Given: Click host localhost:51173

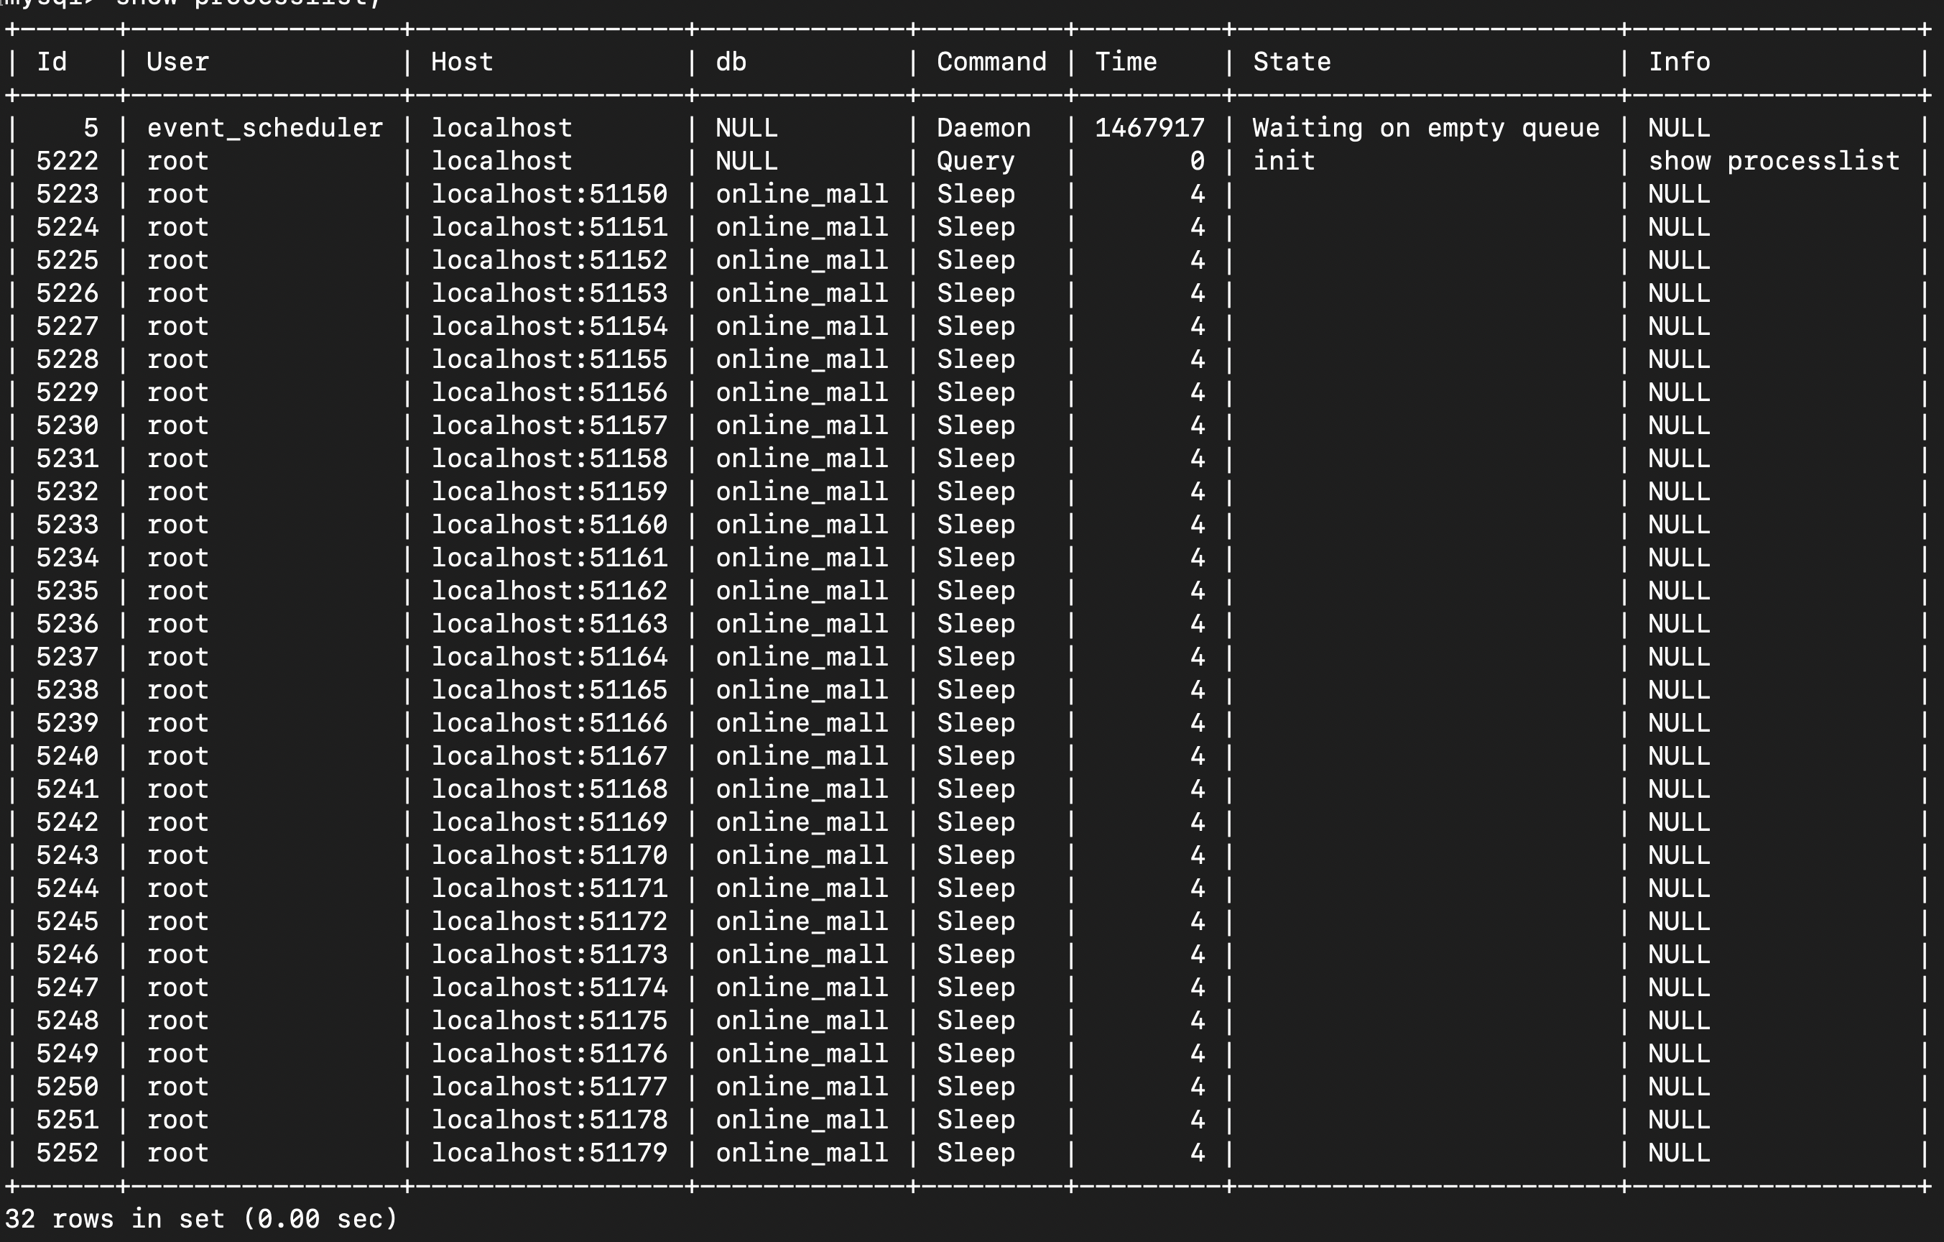Looking at the screenshot, I should (x=549, y=956).
